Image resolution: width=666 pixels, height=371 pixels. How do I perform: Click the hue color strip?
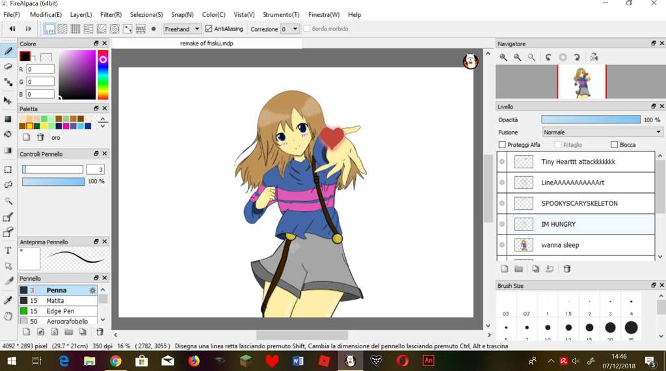(x=103, y=75)
